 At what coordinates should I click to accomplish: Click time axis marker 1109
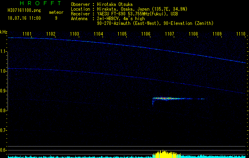coord(217,34)
